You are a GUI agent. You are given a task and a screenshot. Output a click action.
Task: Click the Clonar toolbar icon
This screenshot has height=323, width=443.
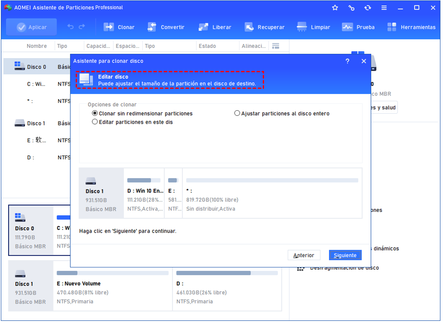(x=109, y=27)
